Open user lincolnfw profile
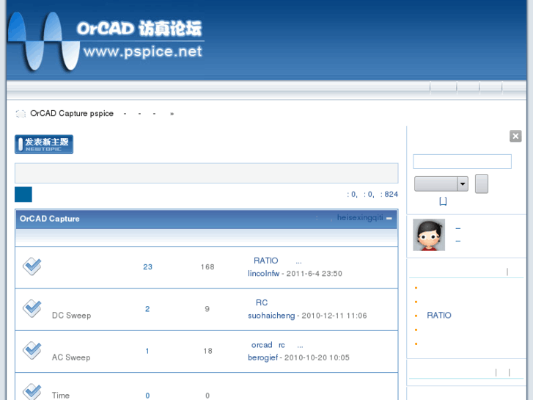This screenshot has width=533, height=400. click(263, 274)
